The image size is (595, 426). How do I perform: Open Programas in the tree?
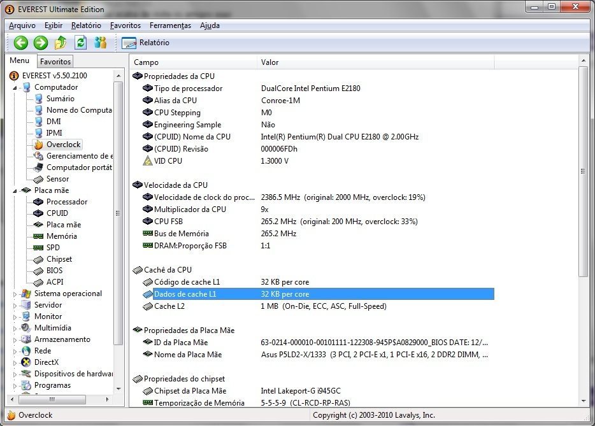pos(52,385)
